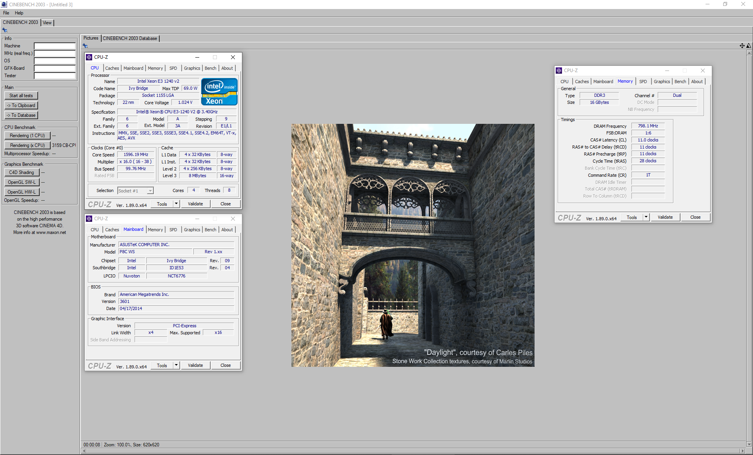This screenshot has height=455, width=753.
Task: Open SPD tab in CPU-Z Processor window
Action: pyautogui.click(x=173, y=68)
